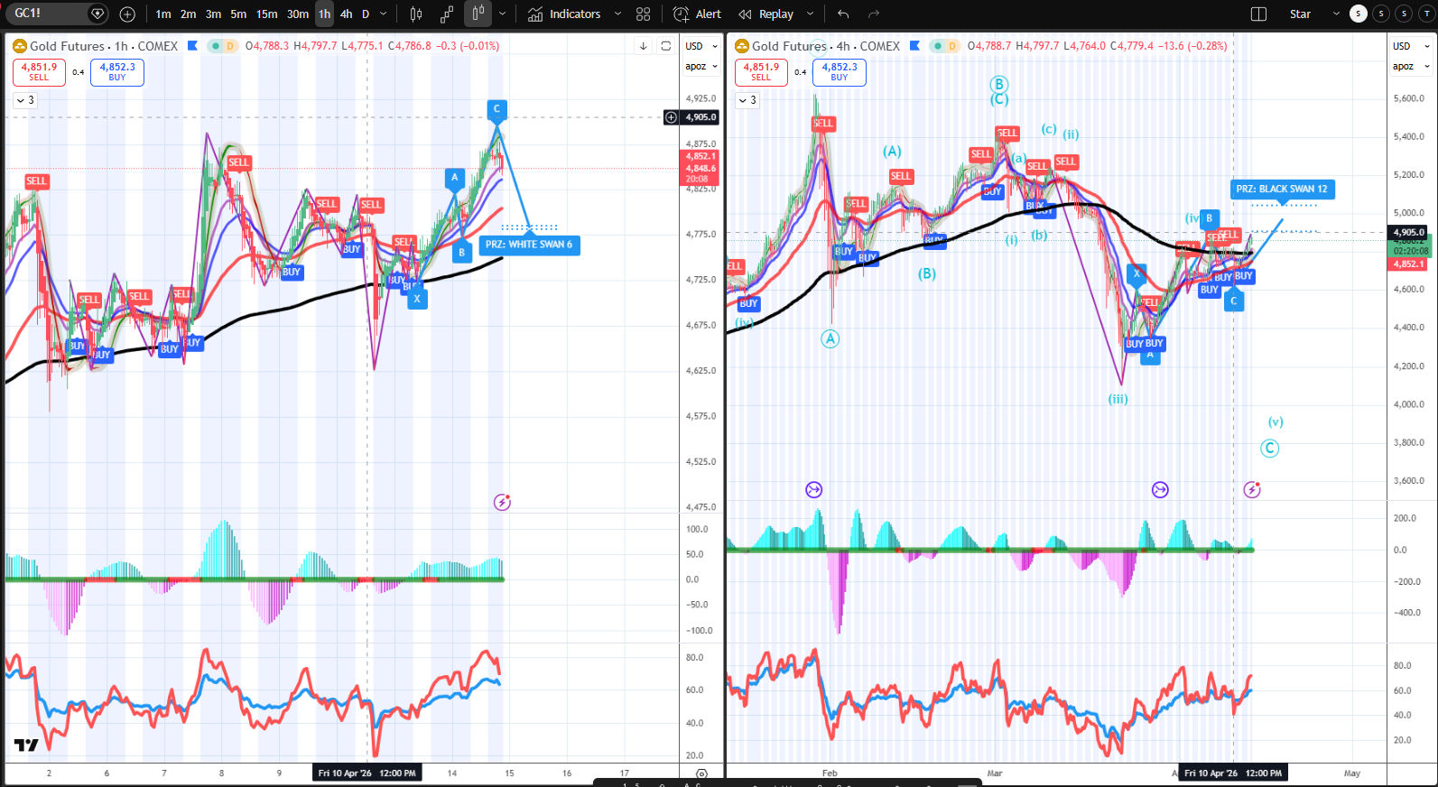This screenshot has width=1438, height=787.
Task: Click the 1h chart SELL 4,851.9 button
Action: 39,71
